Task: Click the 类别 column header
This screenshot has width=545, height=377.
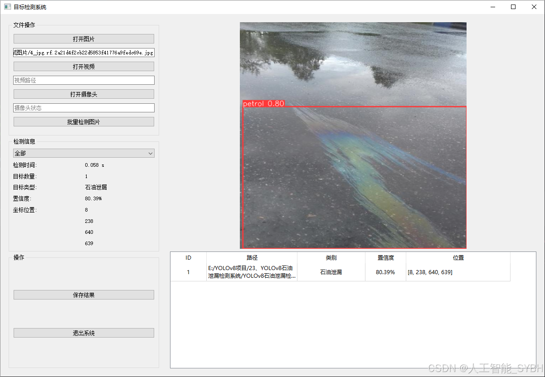Action: [331, 257]
